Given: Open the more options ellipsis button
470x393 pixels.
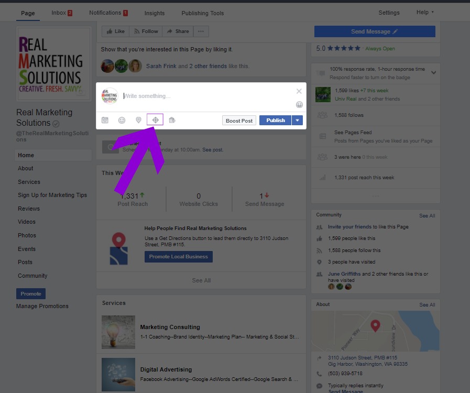Looking at the screenshot, I should tap(201, 31).
